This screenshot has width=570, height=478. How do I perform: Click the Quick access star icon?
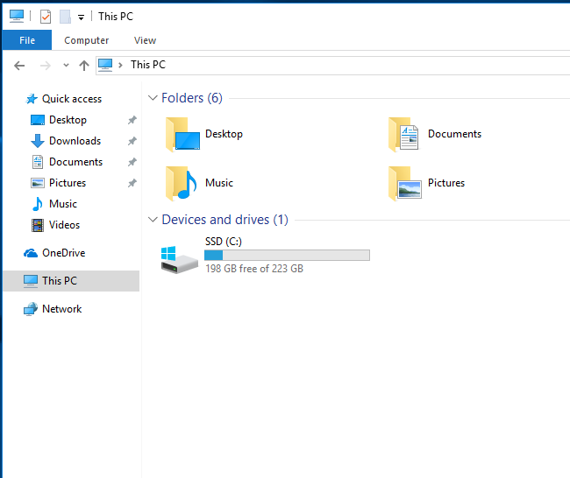[x=32, y=99]
